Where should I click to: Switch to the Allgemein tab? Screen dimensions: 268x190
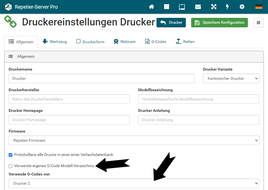point(21,42)
